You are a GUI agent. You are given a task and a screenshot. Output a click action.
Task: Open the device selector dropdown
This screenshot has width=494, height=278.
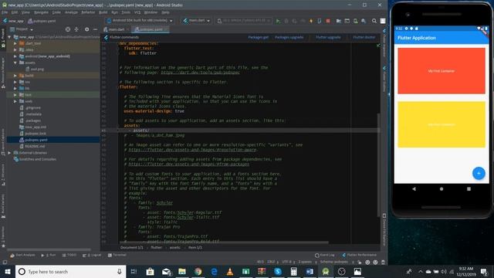(x=140, y=21)
